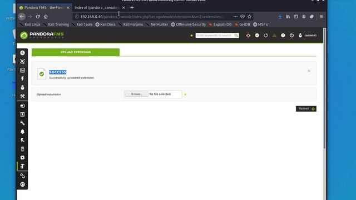
Task: Click the page vertical scrollbar
Action: [x=324, y=88]
